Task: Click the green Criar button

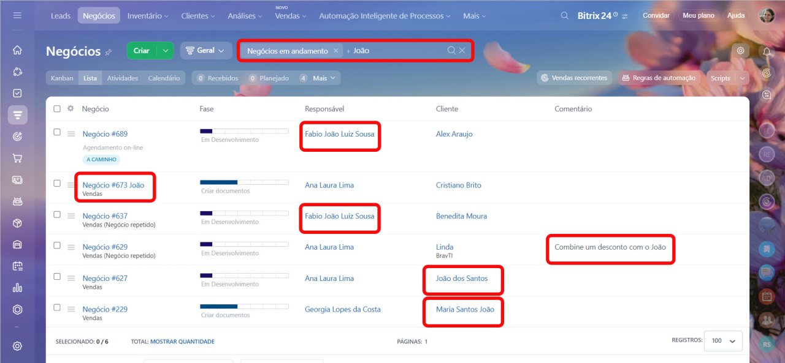Action: [x=142, y=51]
